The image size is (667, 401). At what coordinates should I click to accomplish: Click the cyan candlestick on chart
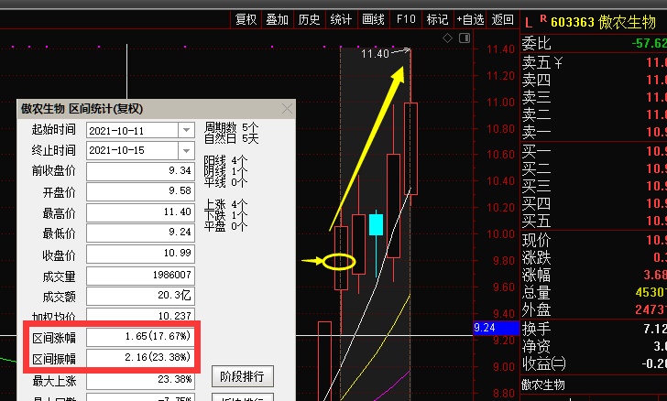(x=376, y=224)
